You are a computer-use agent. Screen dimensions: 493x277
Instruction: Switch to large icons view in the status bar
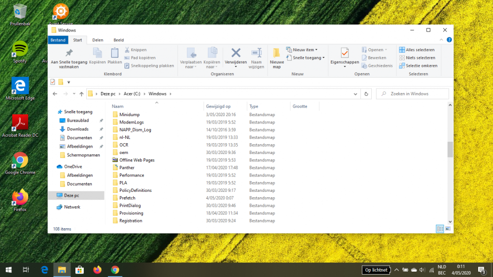pyautogui.click(x=448, y=229)
